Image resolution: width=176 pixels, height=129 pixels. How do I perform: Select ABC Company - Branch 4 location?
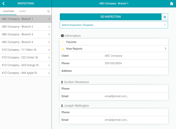click(x=26, y=42)
